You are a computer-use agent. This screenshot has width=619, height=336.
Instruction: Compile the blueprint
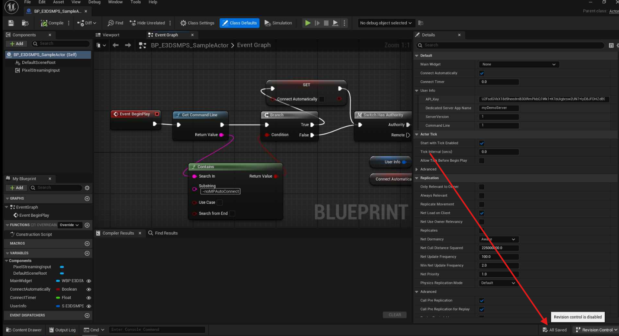[52, 23]
